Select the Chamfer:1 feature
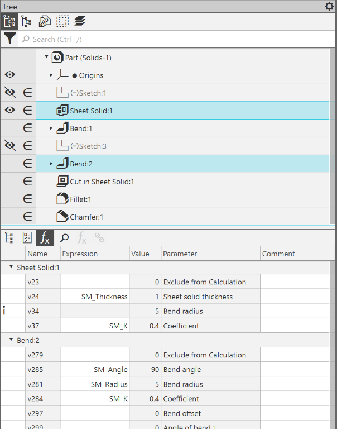Viewport: 337px width, 429px height. click(86, 217)
